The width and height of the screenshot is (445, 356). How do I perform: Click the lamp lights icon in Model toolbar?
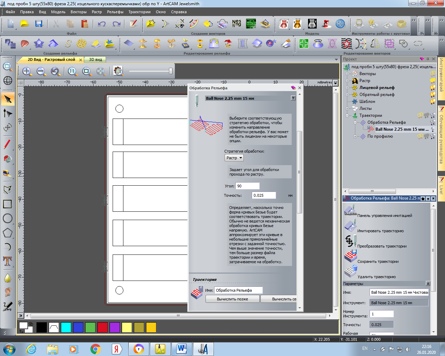(x=326, y=24)
